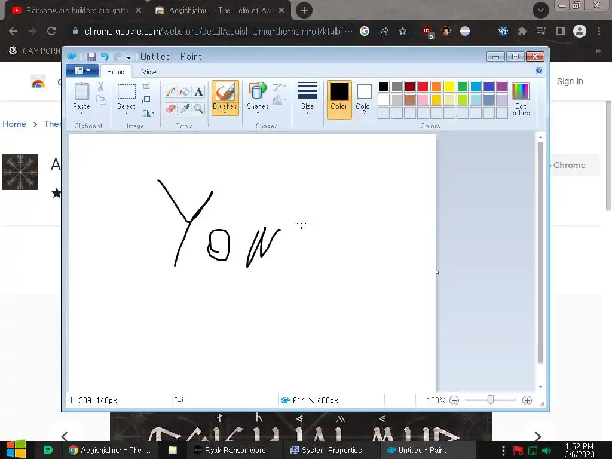Click Edit colors rainbow button
612x459 pixels.
521,99
